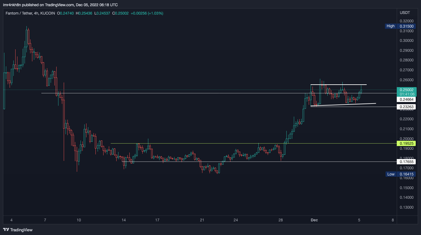
Task: Click the 0.28000 price axis tick
Action: click(406, 60)
